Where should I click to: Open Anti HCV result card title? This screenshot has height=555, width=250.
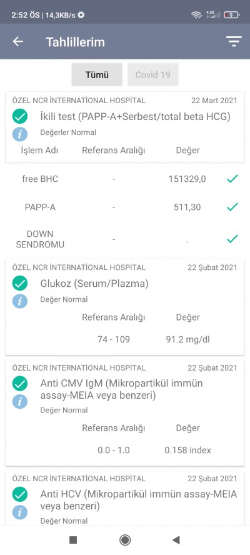tap(139, 500)
